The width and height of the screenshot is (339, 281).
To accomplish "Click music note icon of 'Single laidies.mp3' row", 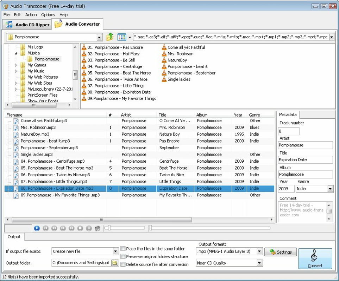I will (16, 155).
